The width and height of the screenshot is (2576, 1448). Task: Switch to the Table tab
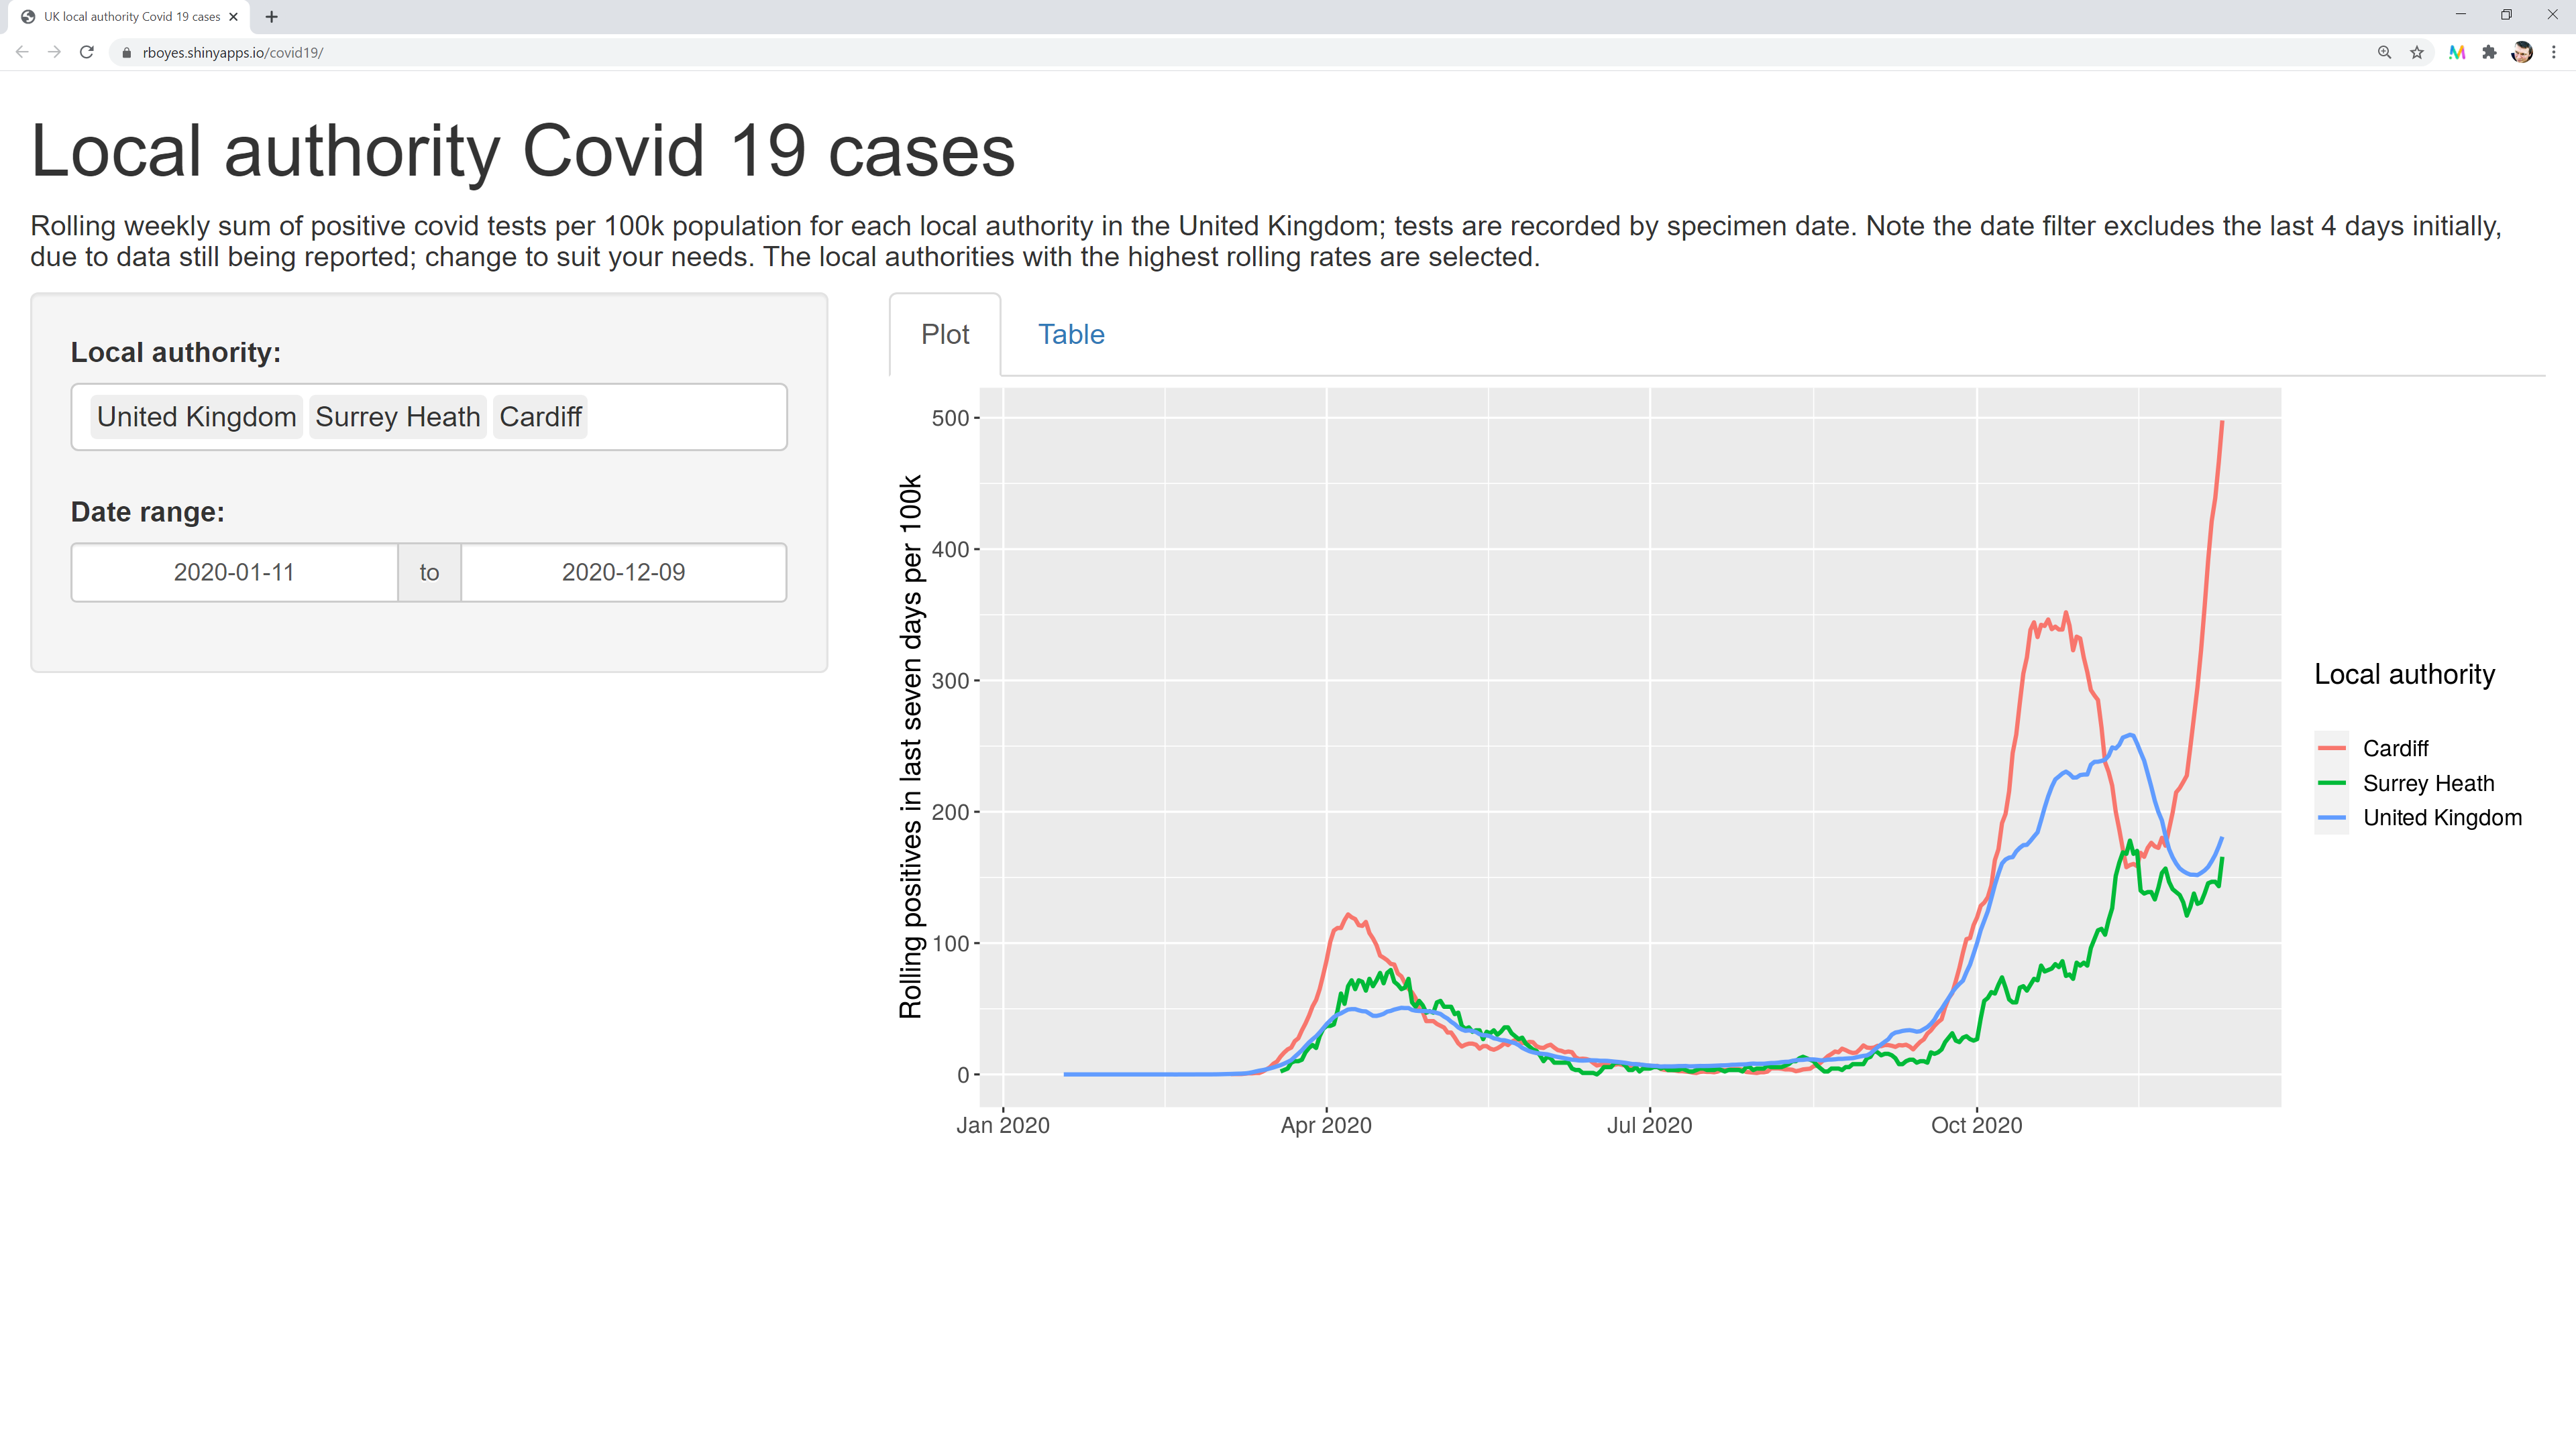point(1070,334)
